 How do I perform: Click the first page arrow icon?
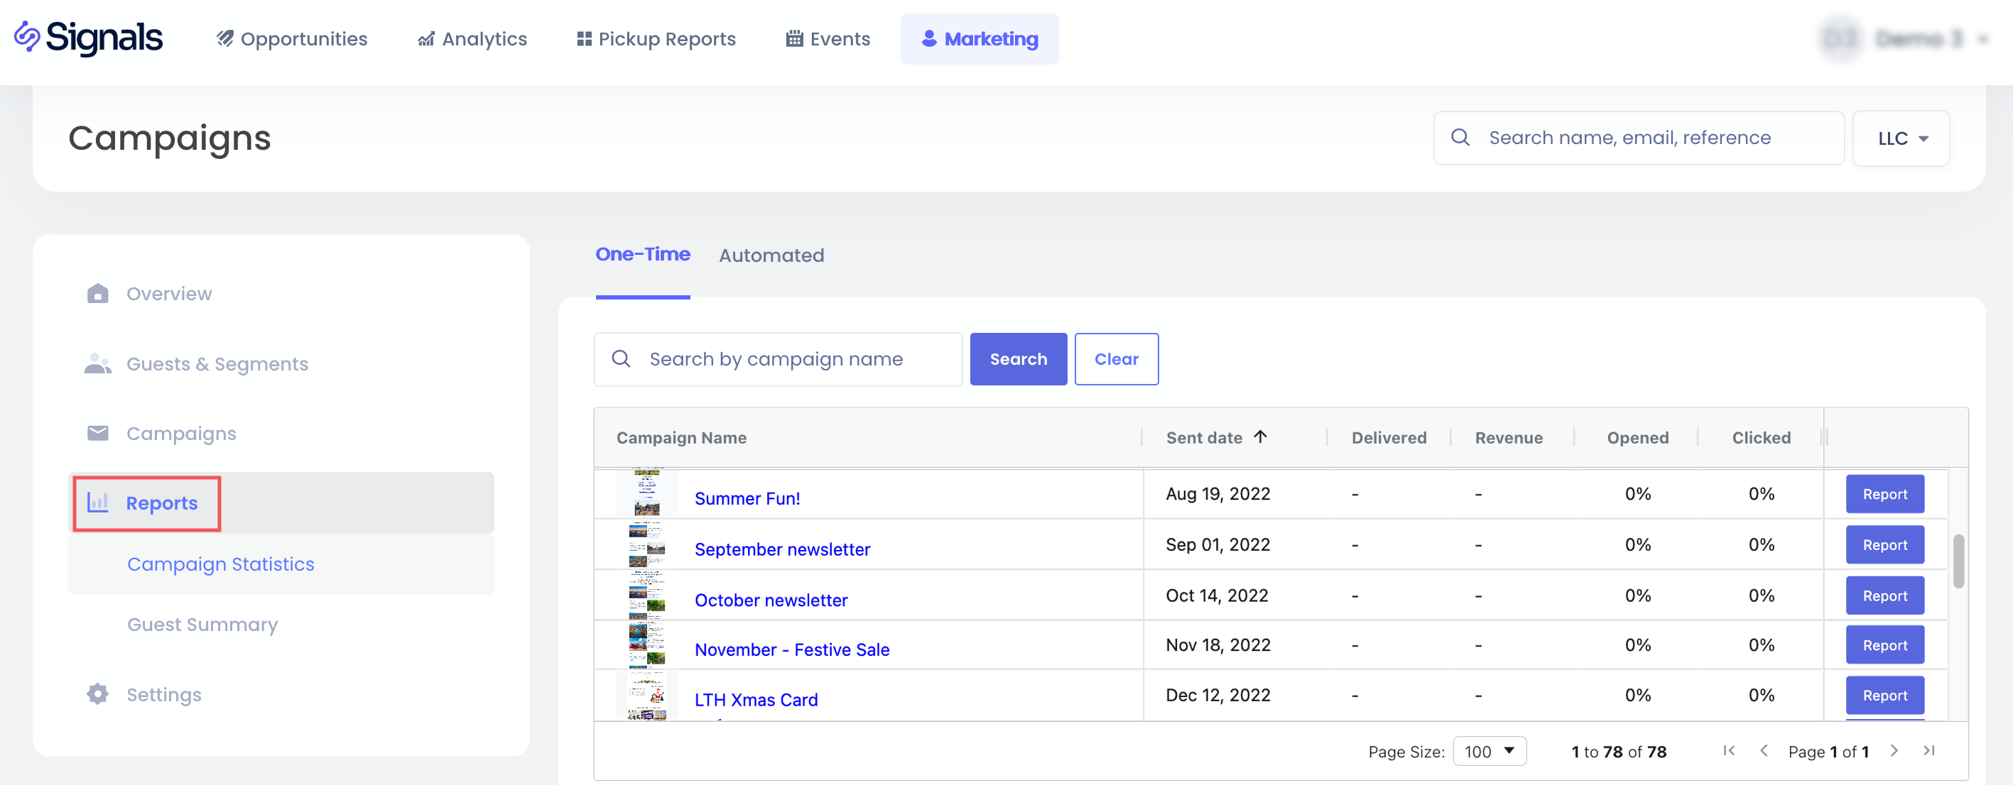point(1729,751)
